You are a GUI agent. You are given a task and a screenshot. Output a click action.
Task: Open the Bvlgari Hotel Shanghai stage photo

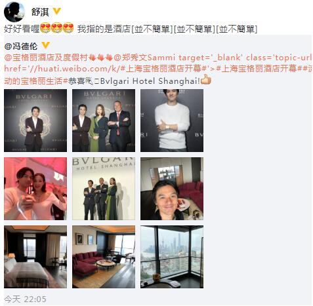pos(104,189)
